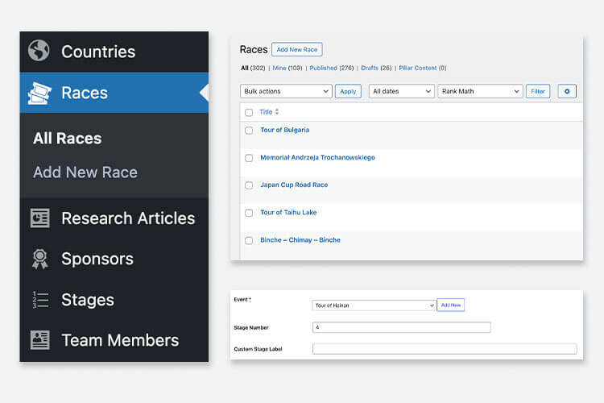
Task: Open the Rank Math filter dropdown
Action: (480, 91)
